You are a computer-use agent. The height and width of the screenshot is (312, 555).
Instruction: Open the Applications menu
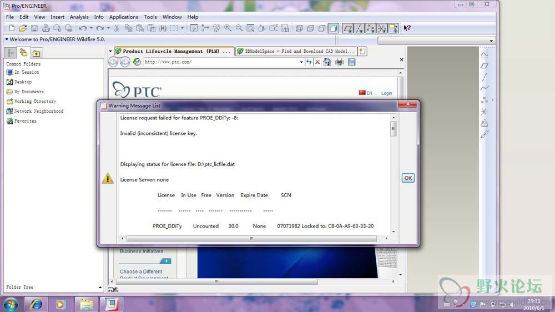[x=124, y=17]
